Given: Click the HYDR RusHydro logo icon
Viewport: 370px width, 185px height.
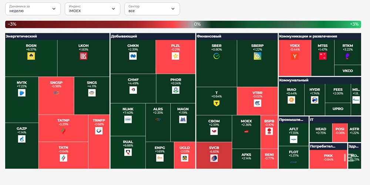Looking at the screenshot, I should click(x=314, y=100).
